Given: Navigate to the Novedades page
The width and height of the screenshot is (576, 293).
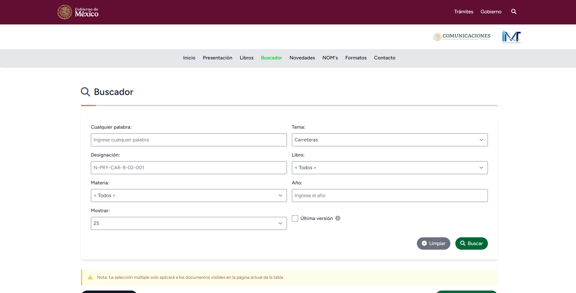Looking at the screenshot, I should 302,58.
